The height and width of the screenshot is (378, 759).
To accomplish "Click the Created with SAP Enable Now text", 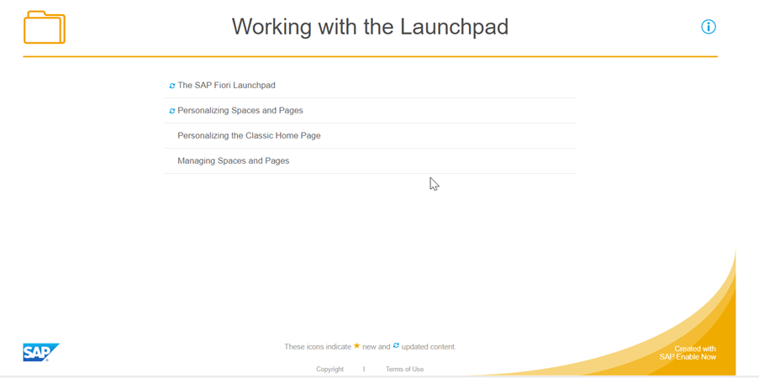I will click(688, 353).
